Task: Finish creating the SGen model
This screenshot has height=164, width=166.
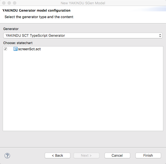Action: point(148,155)
